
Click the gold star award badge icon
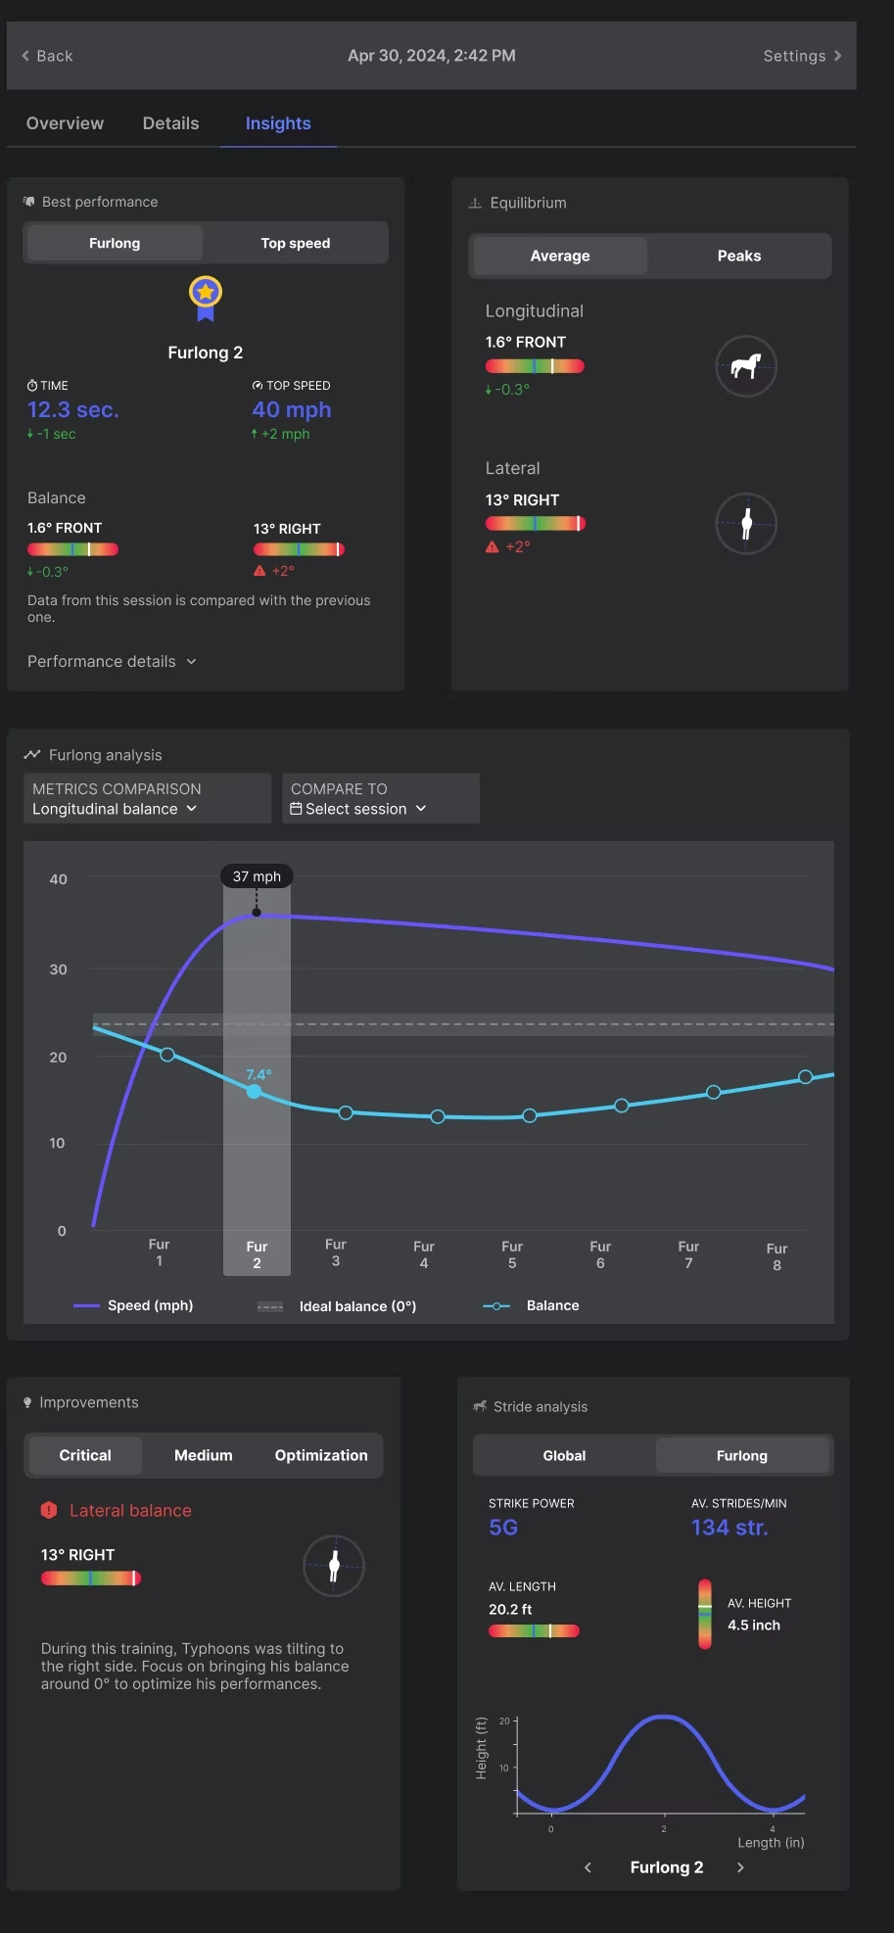click(206, 299)
